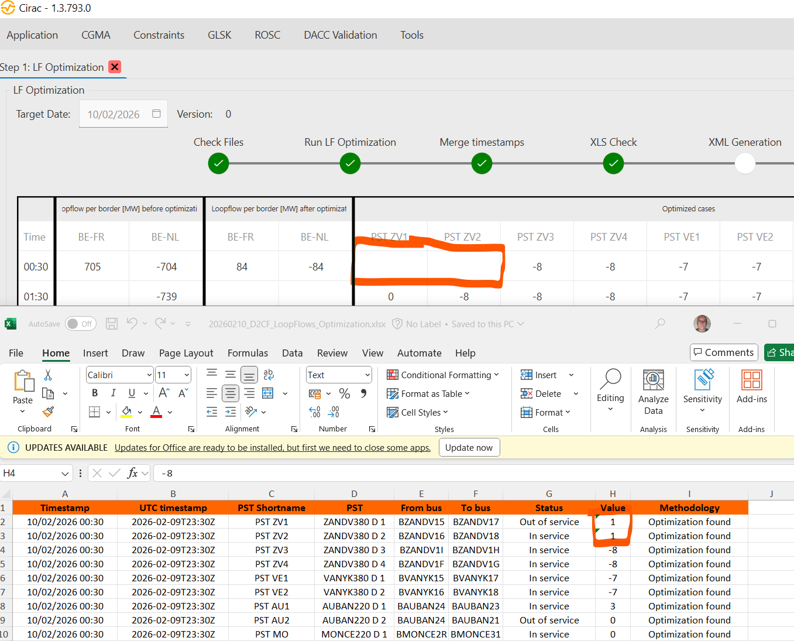Click the Check Files green checkmark
Viewport: 794px width, 641px height.
pyautogui.click(x=218, y=163)
